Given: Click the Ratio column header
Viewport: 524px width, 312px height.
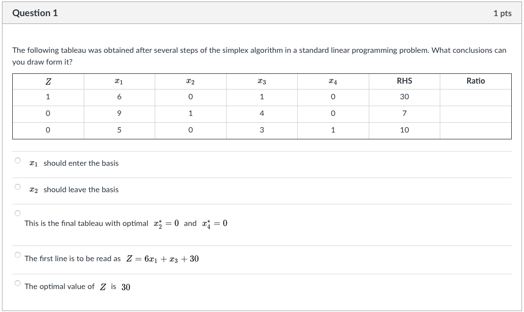Looking at the screenshot, I should (476, 81).
